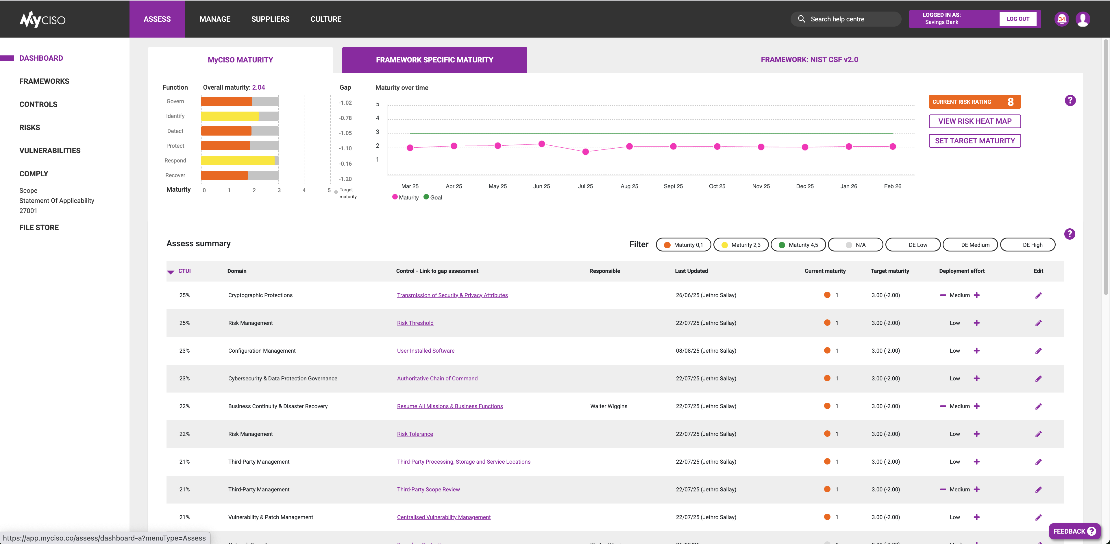Click the MyCISO logo
The image size is (1110, 544).
pos(42,19)
